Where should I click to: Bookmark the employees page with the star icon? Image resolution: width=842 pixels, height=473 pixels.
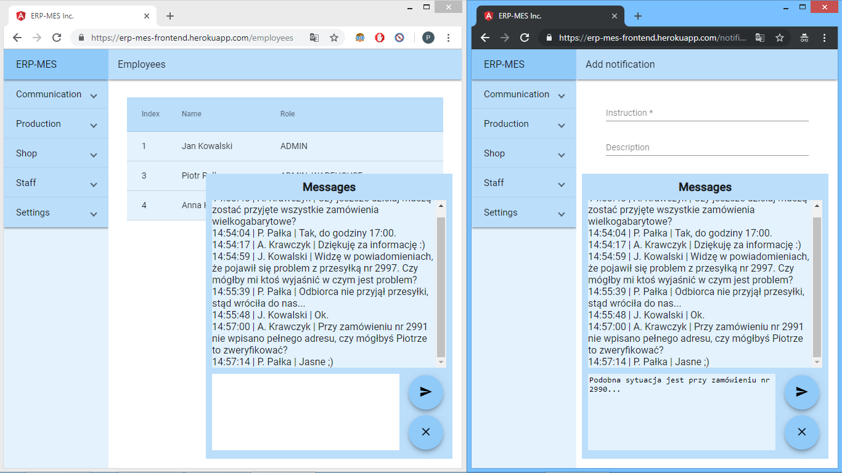(334, 38)
